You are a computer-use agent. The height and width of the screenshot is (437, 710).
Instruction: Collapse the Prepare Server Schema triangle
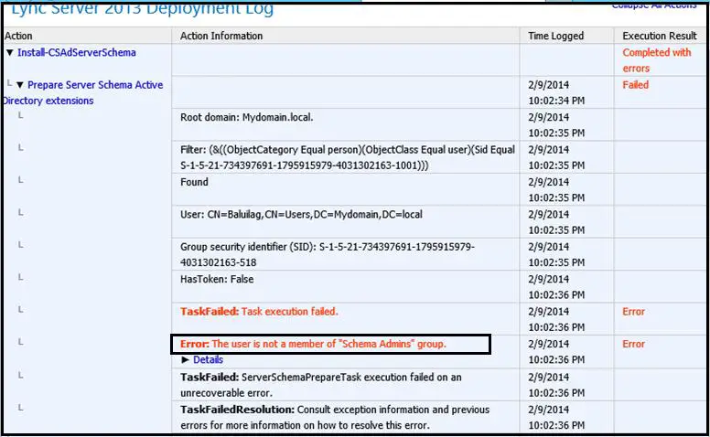coord(20,85)
